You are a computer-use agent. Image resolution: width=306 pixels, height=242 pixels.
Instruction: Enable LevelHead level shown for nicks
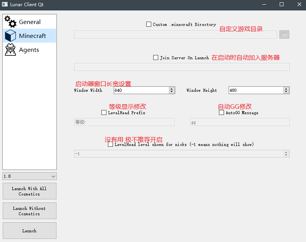111,144
